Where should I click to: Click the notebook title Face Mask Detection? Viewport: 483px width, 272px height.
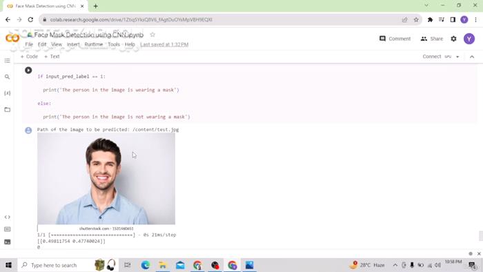89,35
